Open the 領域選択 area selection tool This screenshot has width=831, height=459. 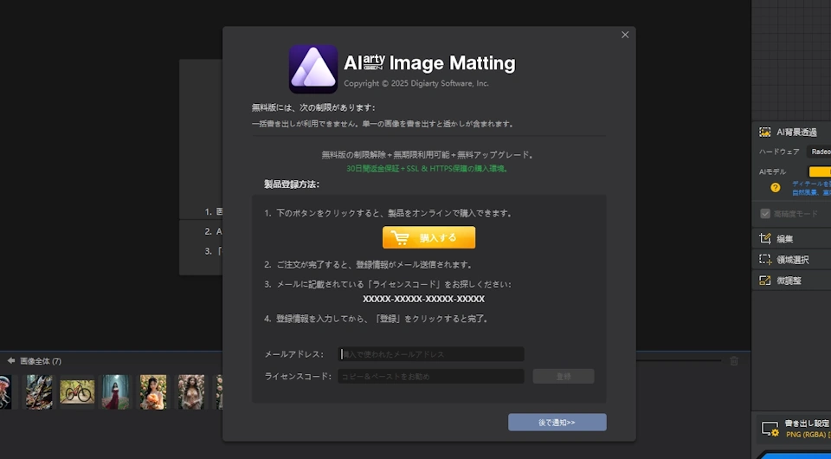(x=764, y=260)
